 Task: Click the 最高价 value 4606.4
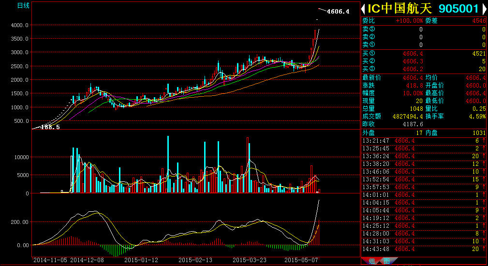475,93
